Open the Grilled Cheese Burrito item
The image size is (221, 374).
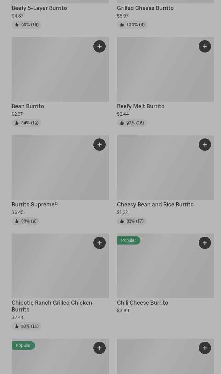pos(145,8)
